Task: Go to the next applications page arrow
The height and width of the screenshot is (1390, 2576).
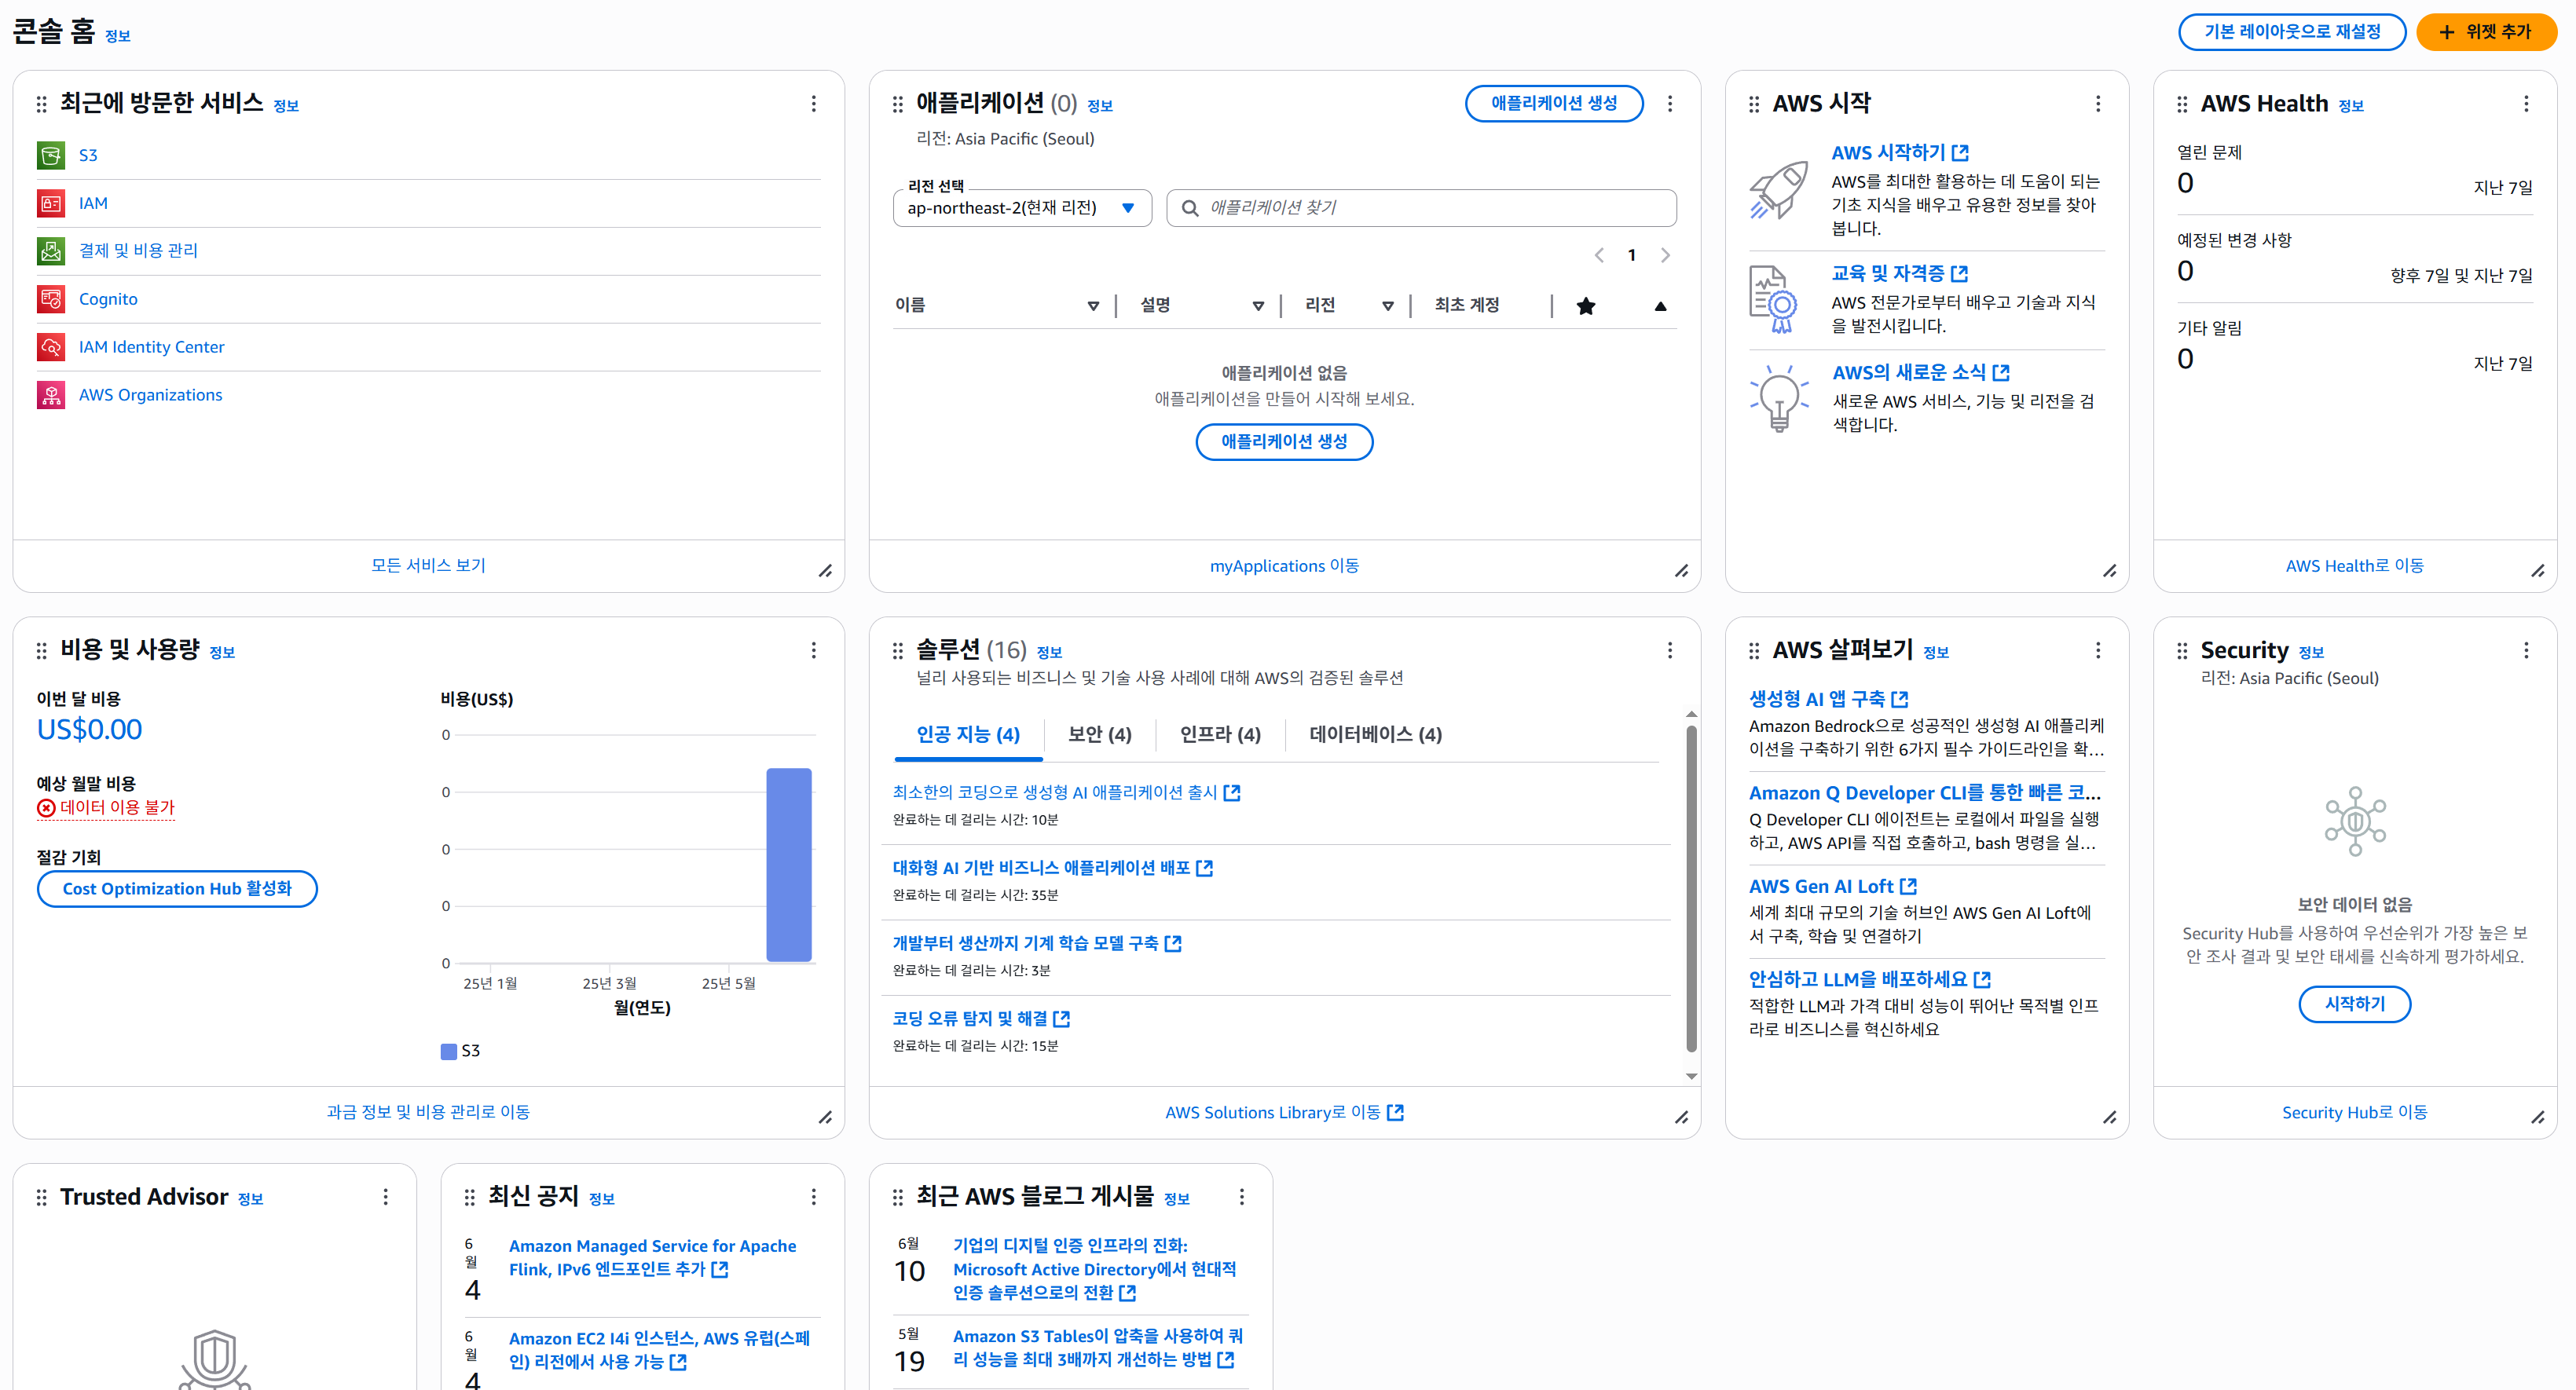Action: click(x=1665, y=256)
